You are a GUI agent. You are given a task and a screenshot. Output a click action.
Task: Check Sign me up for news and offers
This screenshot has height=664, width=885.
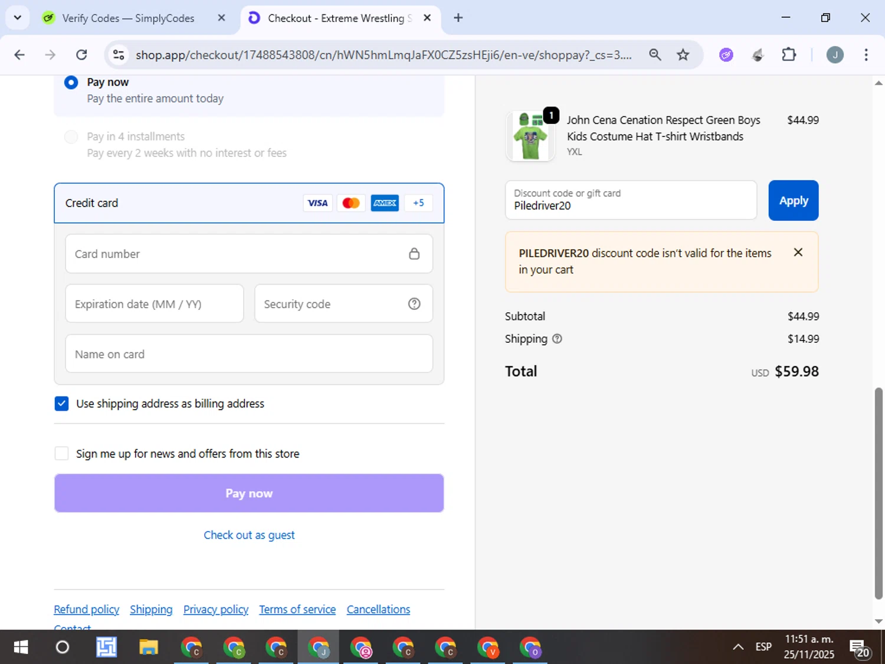pyautogui.click(x=61, y=453)
